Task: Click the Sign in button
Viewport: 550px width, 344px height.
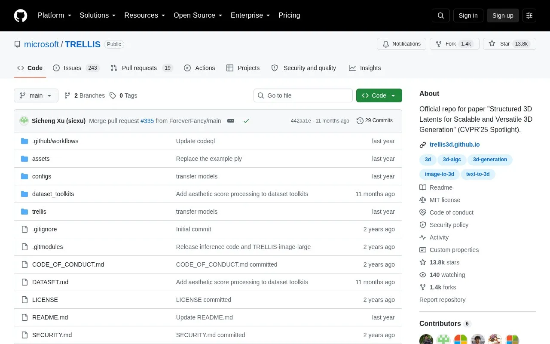Action: pyautogui.click(x=468, y=15)
